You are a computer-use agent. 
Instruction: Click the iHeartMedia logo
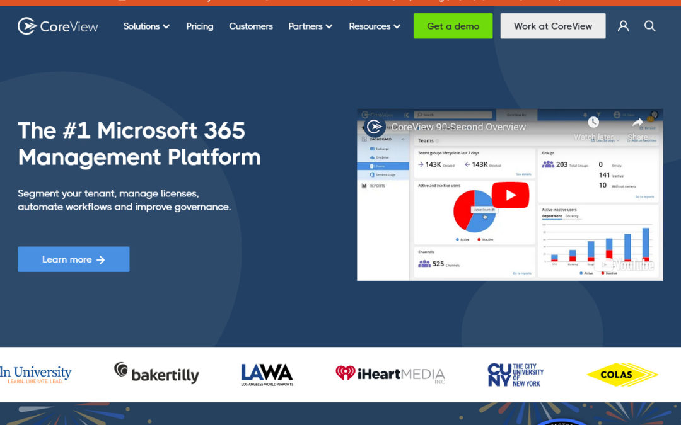tap(390, 374)
